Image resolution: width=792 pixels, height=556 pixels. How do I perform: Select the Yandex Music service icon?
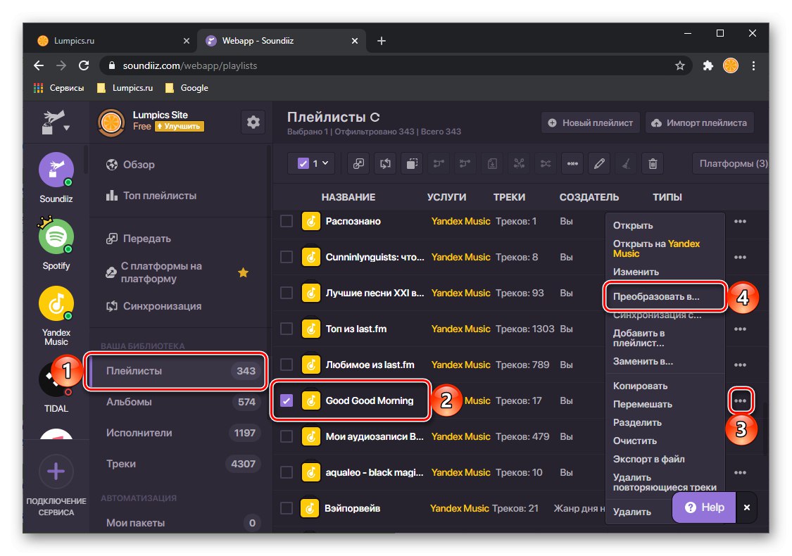click(x=56, y=303)
